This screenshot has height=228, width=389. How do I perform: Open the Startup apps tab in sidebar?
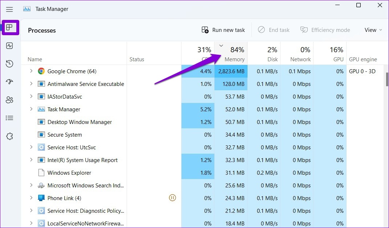coord(9,82)
